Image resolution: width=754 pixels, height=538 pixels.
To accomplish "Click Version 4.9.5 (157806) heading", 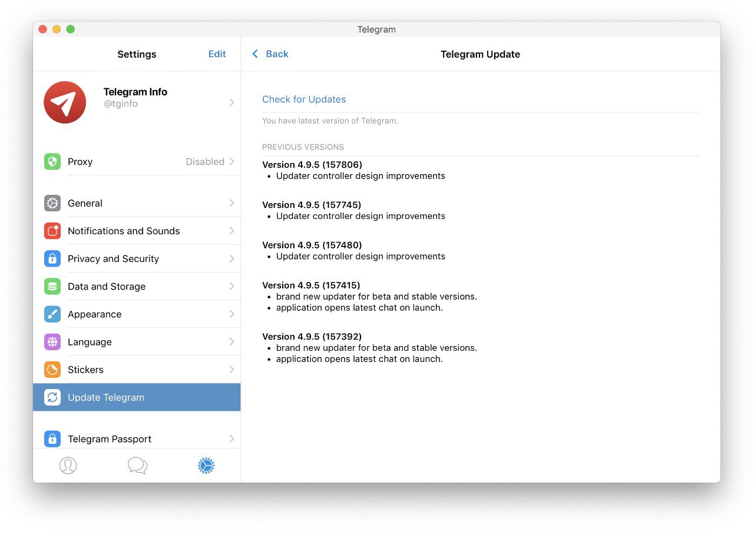I will tap(312, 164).
